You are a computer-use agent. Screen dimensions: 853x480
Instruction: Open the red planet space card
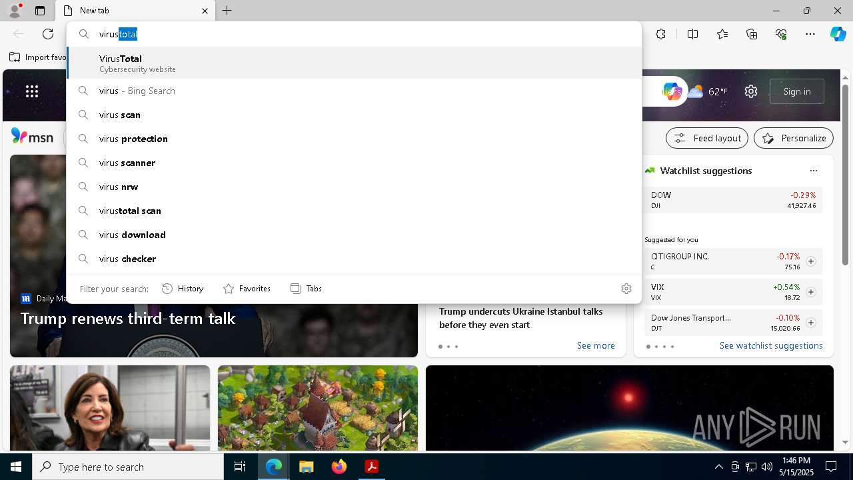pos(630,408)
